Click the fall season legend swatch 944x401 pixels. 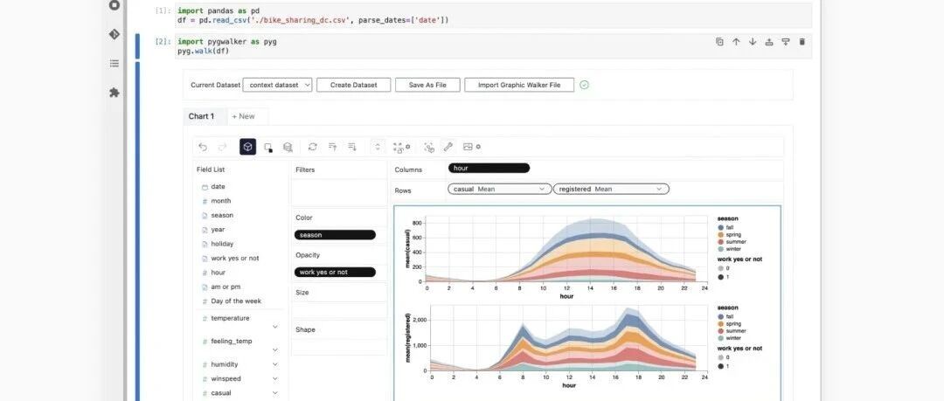pyautogui.click(x=720, y=228)
